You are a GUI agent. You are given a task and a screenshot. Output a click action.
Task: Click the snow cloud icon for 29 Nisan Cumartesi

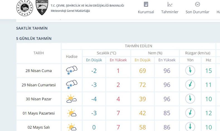72,85
